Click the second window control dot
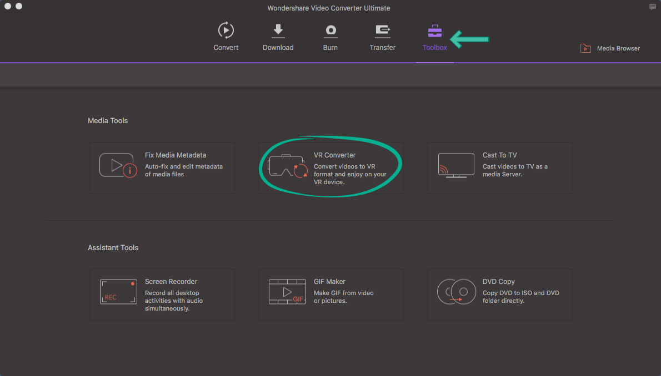Screen dimensions: 661x376 19,6
